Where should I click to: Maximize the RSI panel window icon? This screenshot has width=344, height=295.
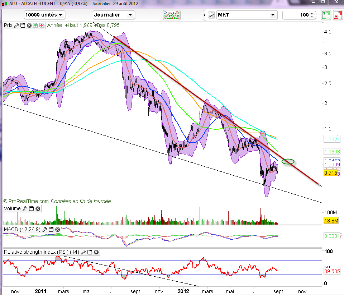90,252
